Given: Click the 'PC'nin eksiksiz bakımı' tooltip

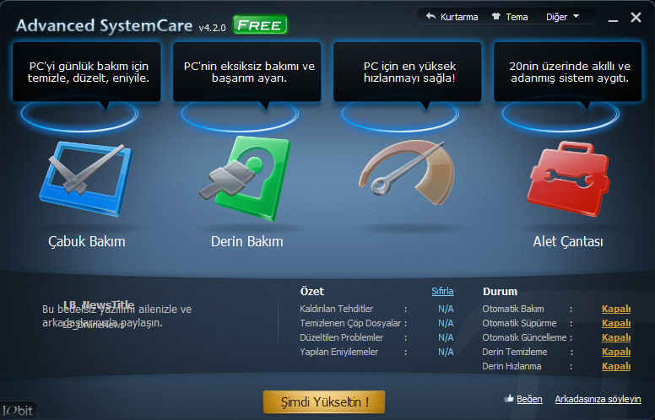Looking at the screenshot, I should [247, 72].
